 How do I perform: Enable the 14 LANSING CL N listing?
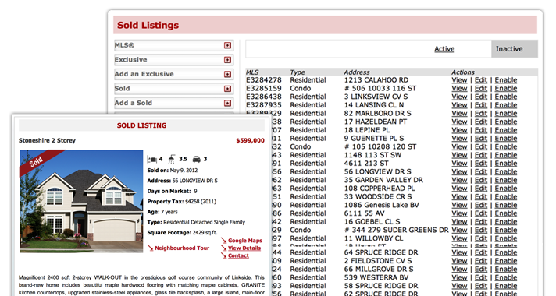(506, 105)
